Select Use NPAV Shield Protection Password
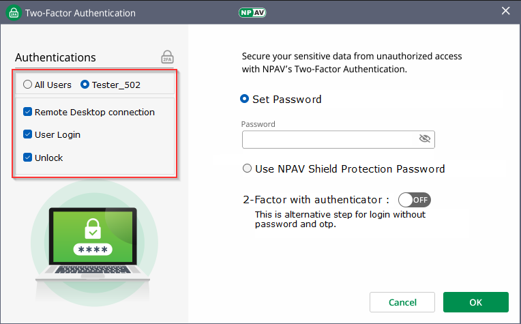 click(x=247, y=169)
